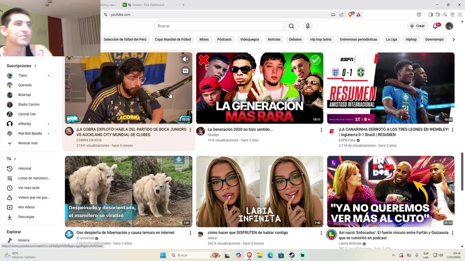Open the ESPN Fans channel link

[x=347, y=140]
